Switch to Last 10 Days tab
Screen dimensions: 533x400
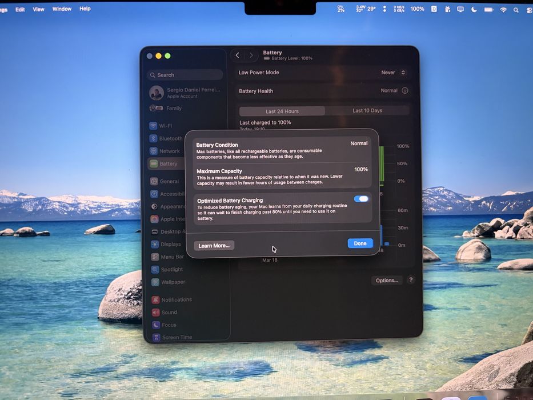tap(367, 110)
